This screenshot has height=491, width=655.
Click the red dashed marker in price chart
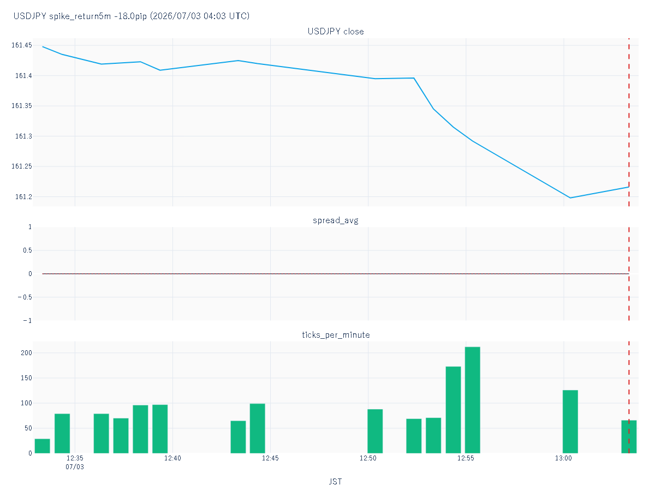(x=629, y=122)
